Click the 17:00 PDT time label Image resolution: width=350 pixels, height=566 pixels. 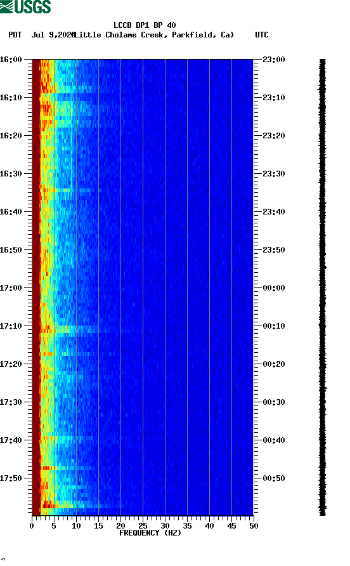pyautogui.click(x=11, y=287)
